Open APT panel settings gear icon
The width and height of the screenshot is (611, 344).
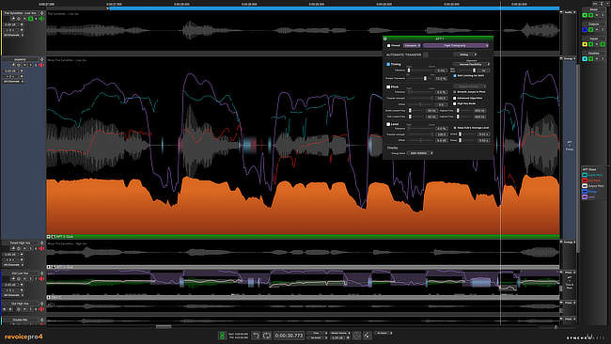click(x=385, y=39)
